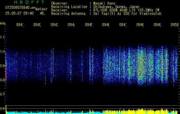Click the number 48 below meteor
Viewport: 180px width, 114px height.
coord(42,13)
